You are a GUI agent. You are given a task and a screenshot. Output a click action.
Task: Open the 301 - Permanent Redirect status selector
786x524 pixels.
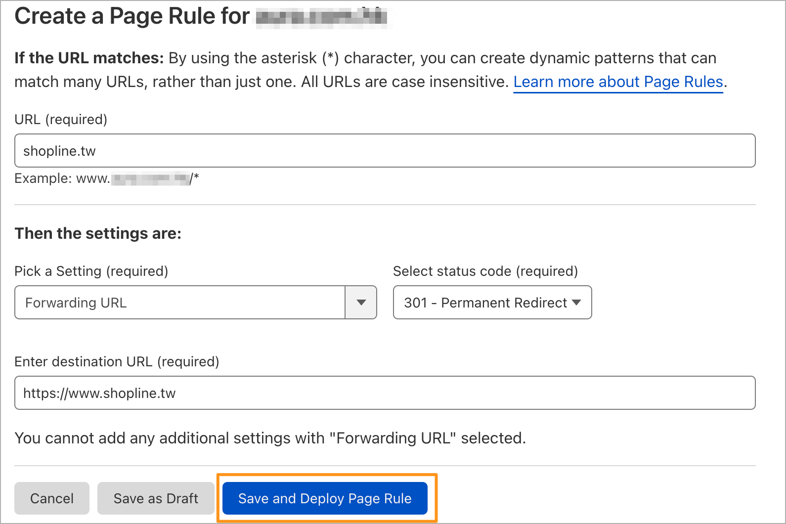pos(492,303)
